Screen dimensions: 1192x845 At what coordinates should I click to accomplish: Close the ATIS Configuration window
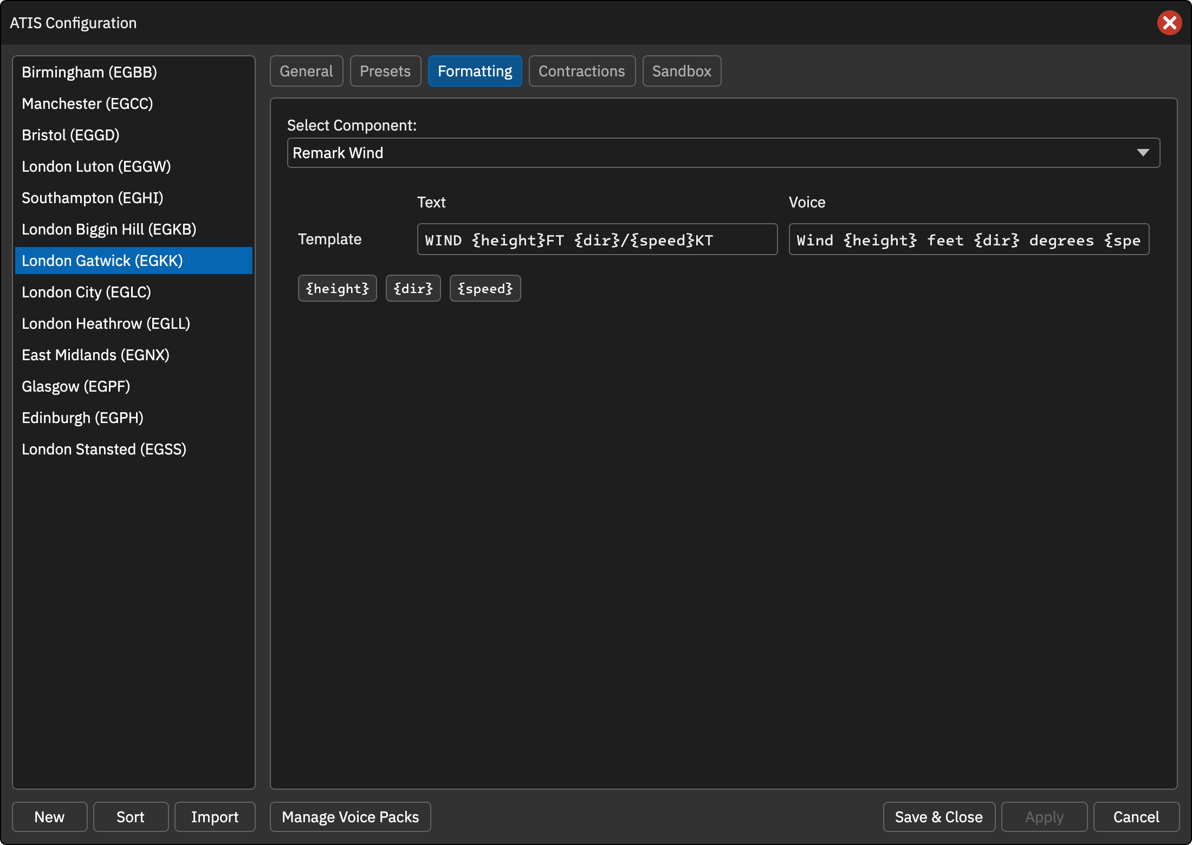point(1169,23)
